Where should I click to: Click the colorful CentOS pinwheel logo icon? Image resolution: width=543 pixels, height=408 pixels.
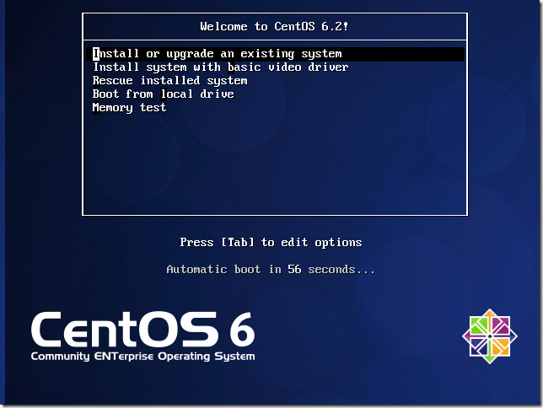point(490,336)
